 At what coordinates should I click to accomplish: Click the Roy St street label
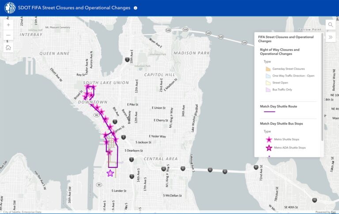81,75
